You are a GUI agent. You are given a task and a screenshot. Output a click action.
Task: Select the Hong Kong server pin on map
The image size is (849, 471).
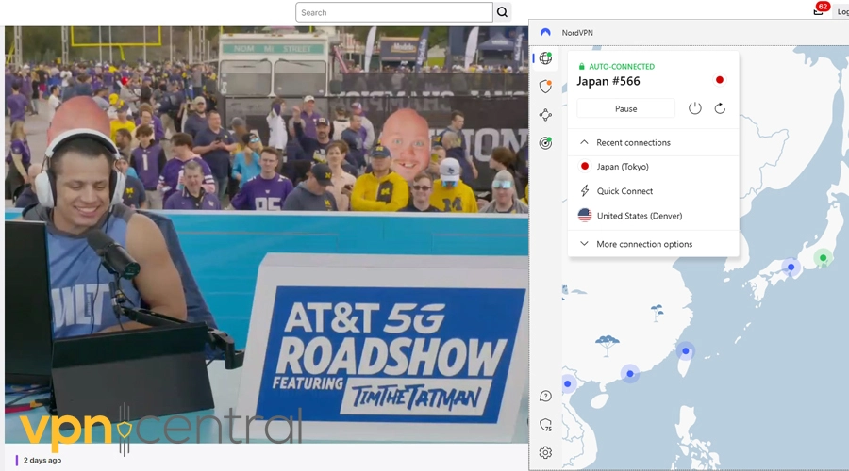click(630, 374)
